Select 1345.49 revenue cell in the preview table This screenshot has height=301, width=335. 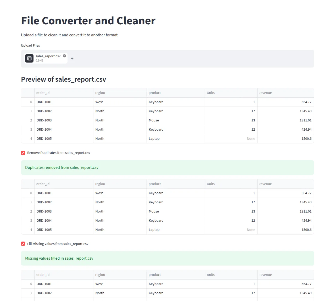coord(286,111)
